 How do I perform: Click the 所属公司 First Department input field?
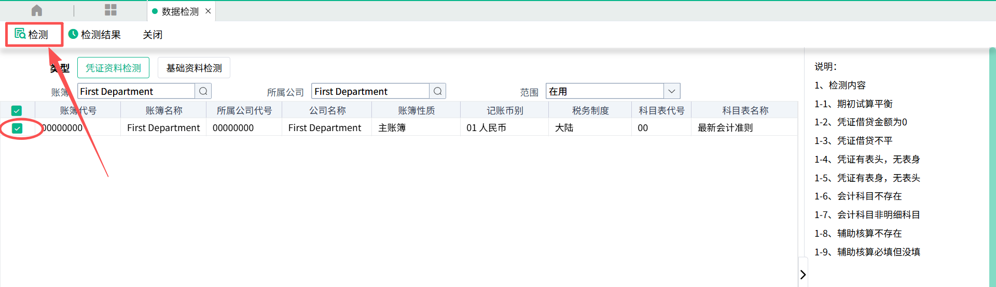(370, 91)
